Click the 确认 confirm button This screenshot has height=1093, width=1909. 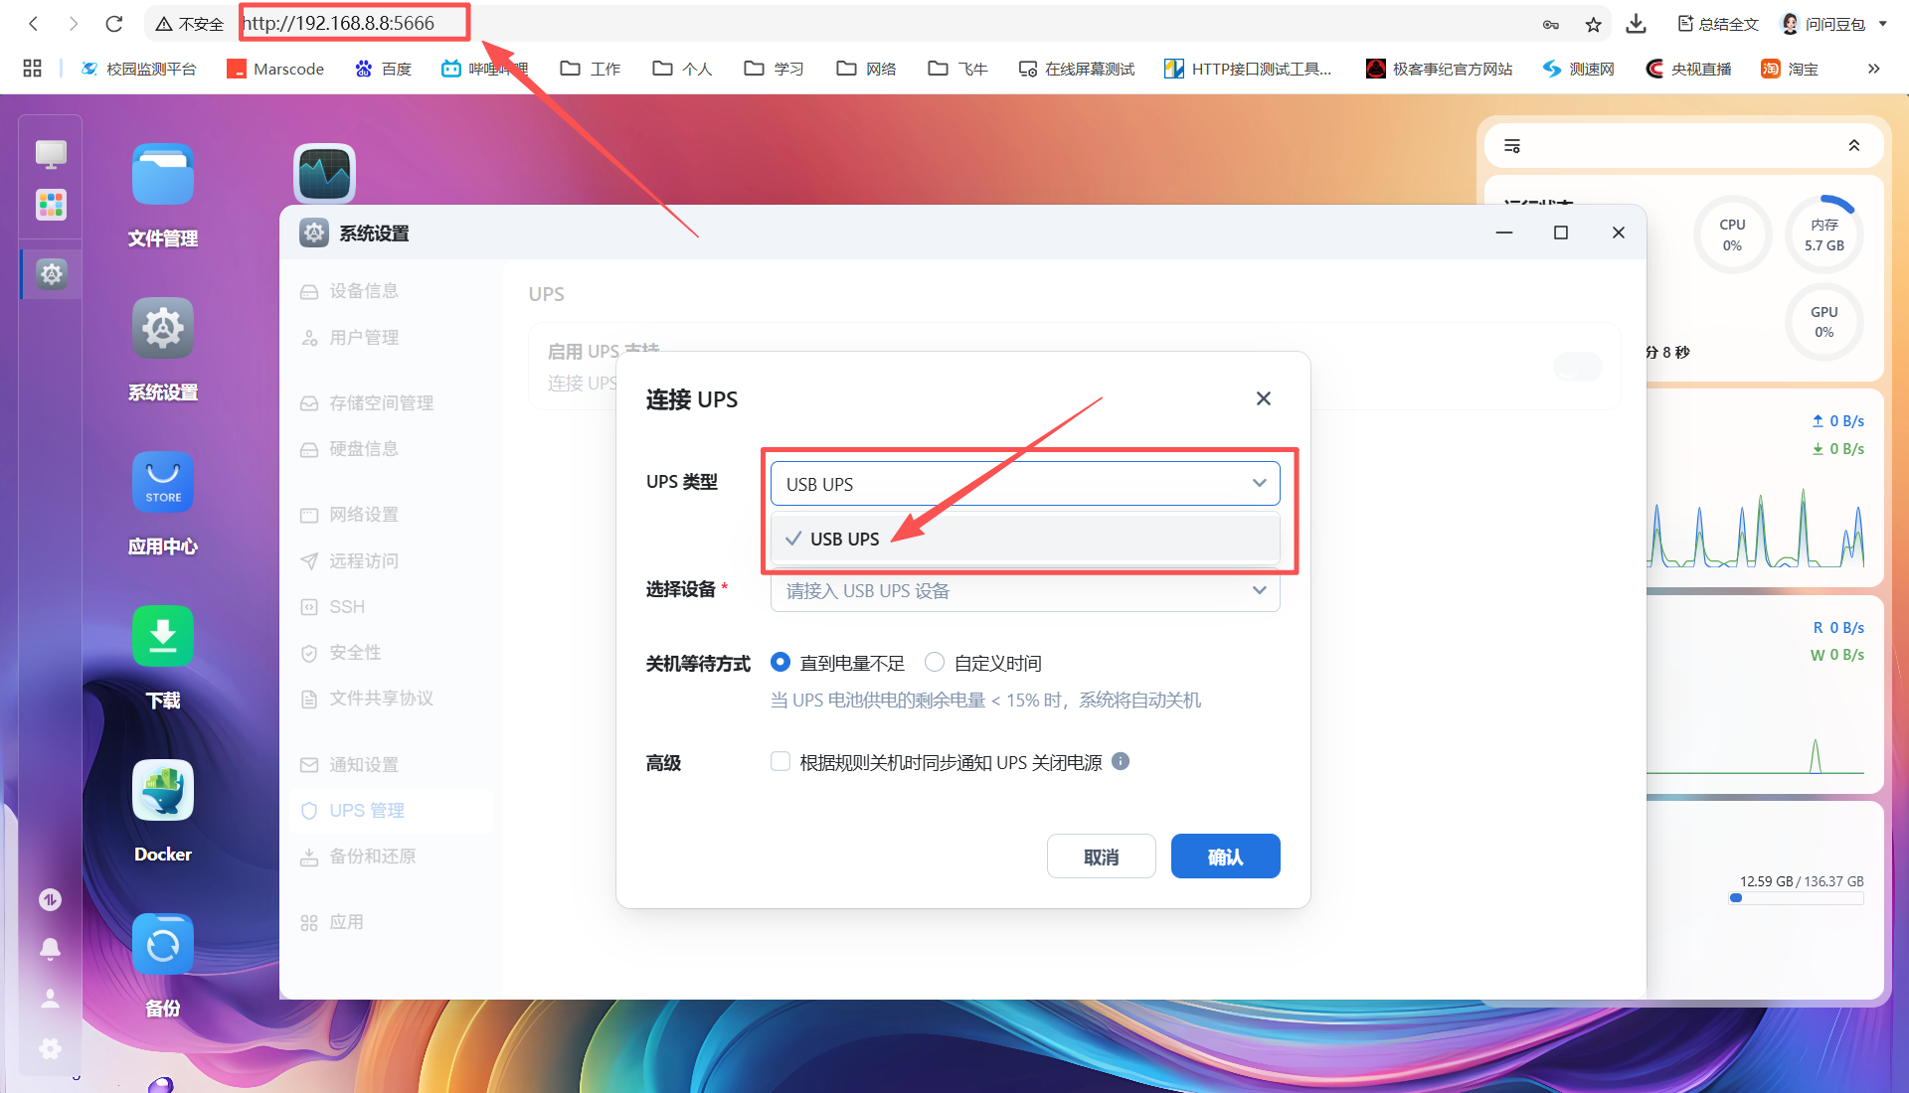(x=1225, y=857)
